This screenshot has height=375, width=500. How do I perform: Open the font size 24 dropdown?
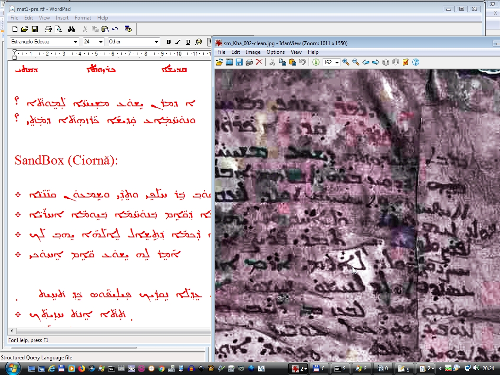[x=101, y=42]
